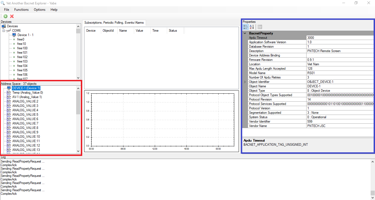This screenshot has height=200, width=375.
Task: Sort properties alphabetically with A-Z icon
Action: [x=252, y=27]
